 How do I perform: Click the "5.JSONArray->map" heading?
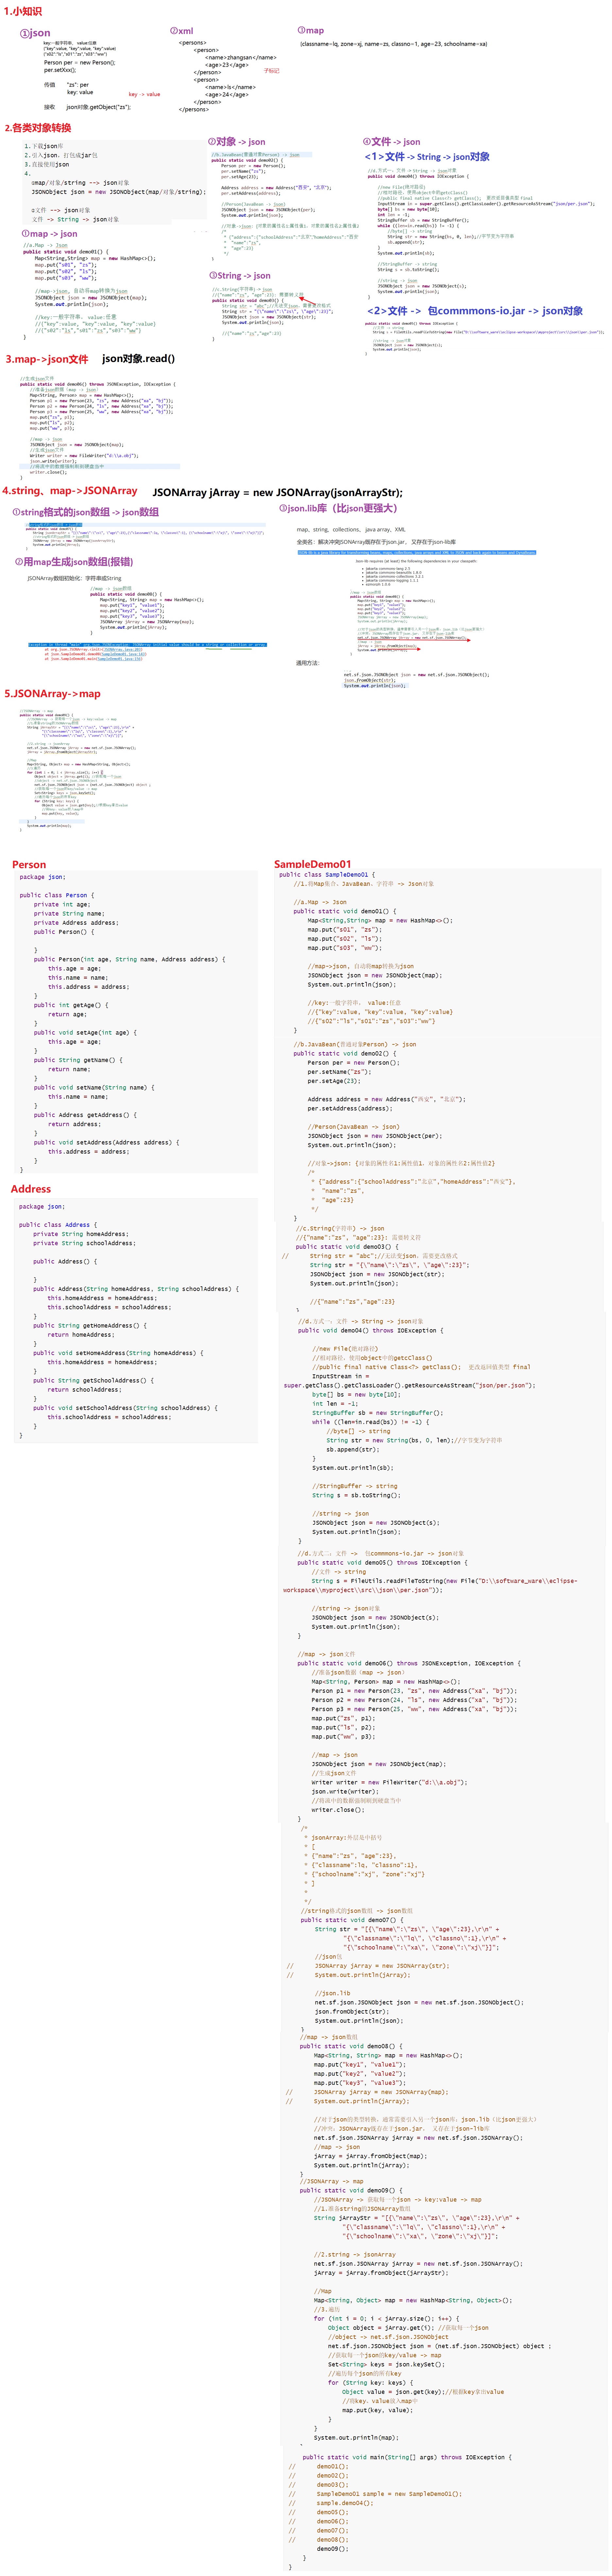pos(52,693)
